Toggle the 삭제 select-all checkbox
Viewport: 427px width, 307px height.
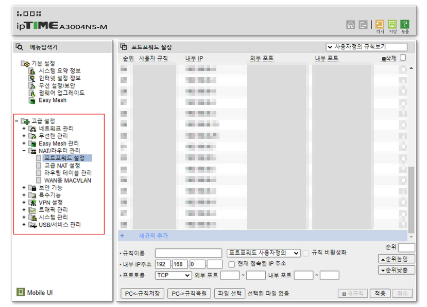coord(403,58)
